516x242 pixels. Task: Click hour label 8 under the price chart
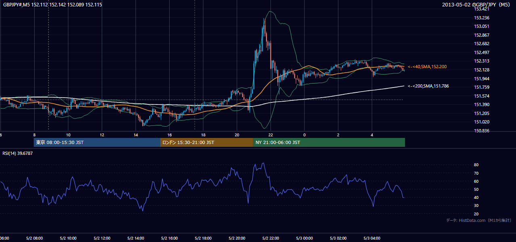pyautogui.click(x=34, y=135)
